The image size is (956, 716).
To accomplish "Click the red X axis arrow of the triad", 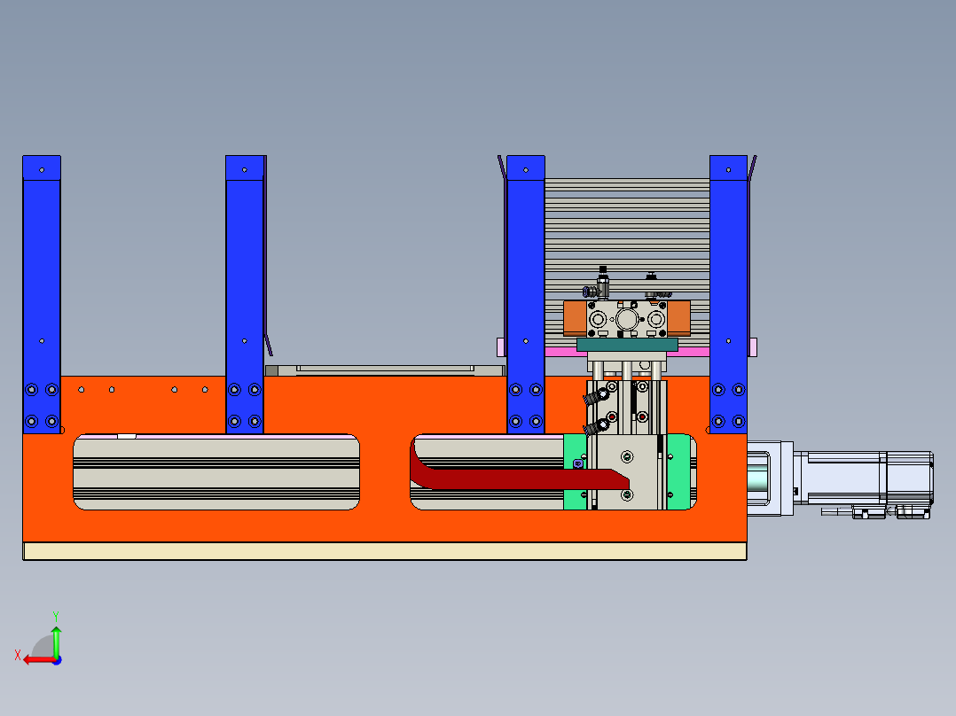I will 38,660.
